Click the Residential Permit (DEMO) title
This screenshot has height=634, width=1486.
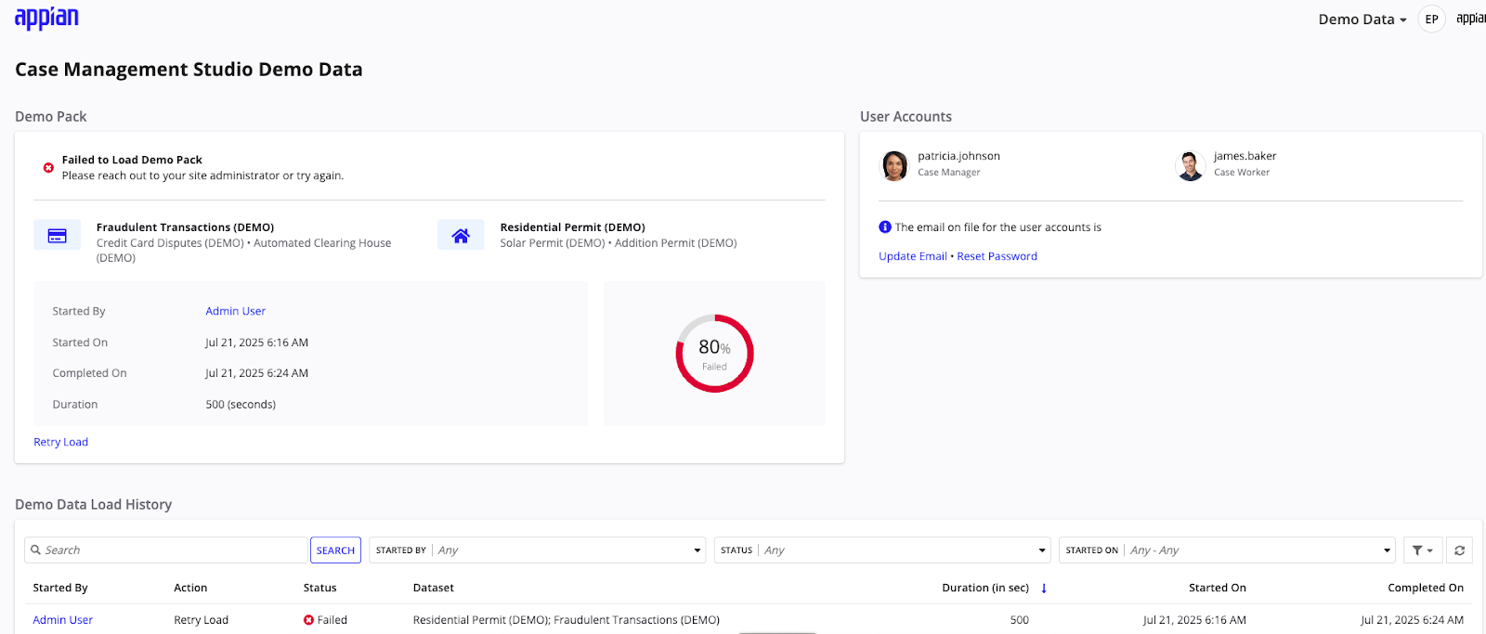coord(572,227)
